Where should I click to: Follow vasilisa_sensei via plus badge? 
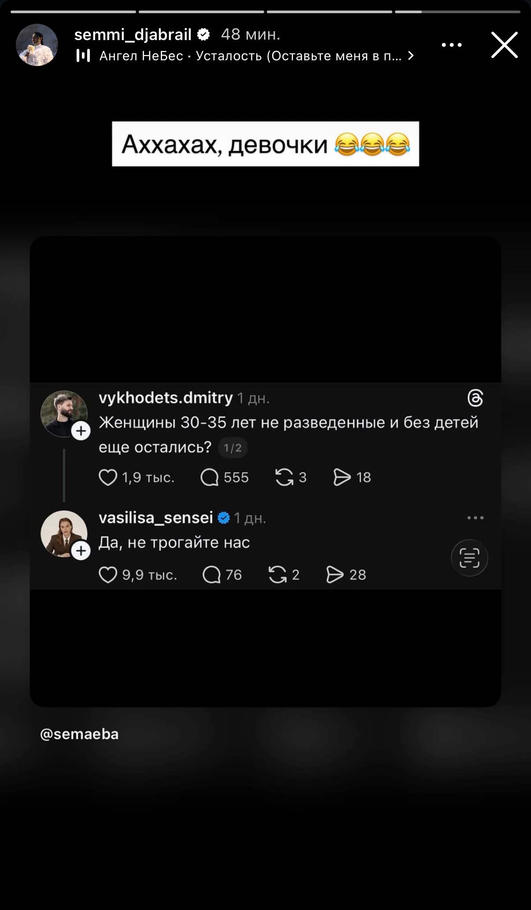pyautogui.click(x=81, y=551)
